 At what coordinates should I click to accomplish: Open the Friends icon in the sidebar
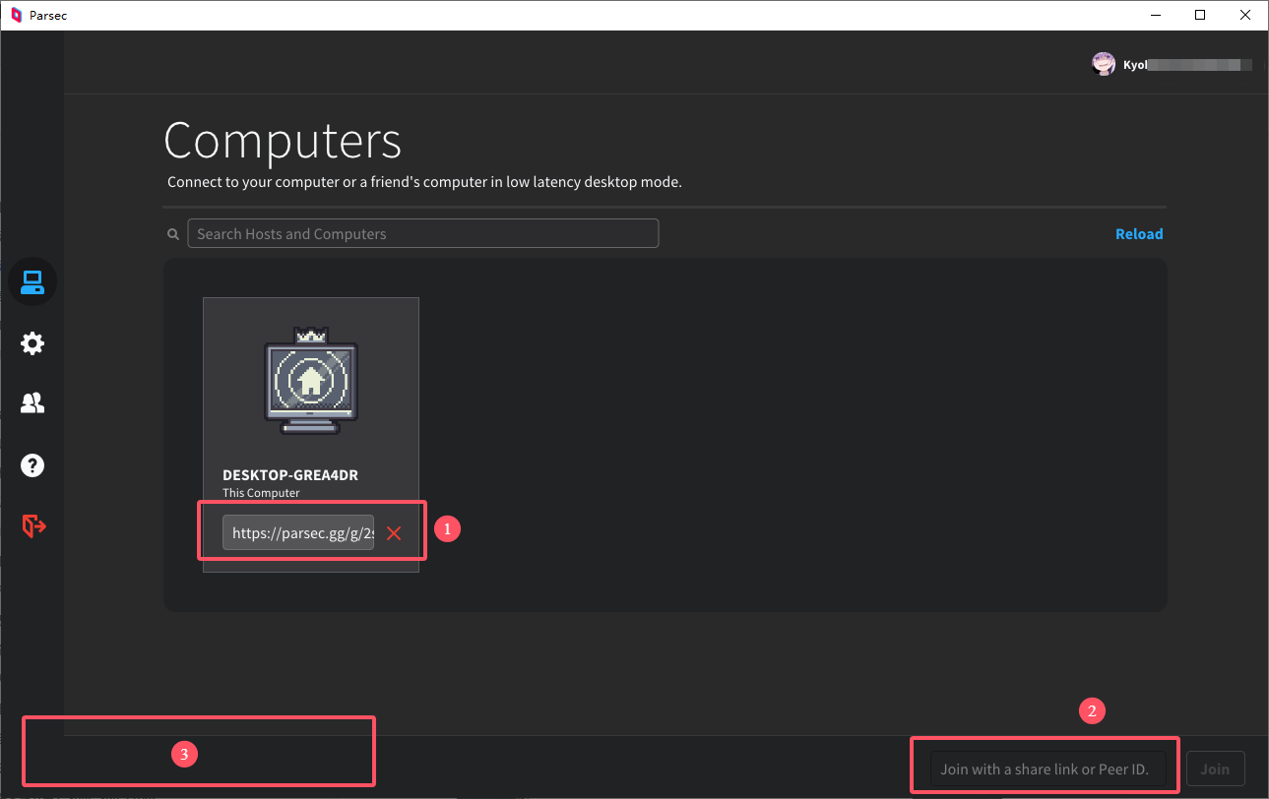click(32, 403)
